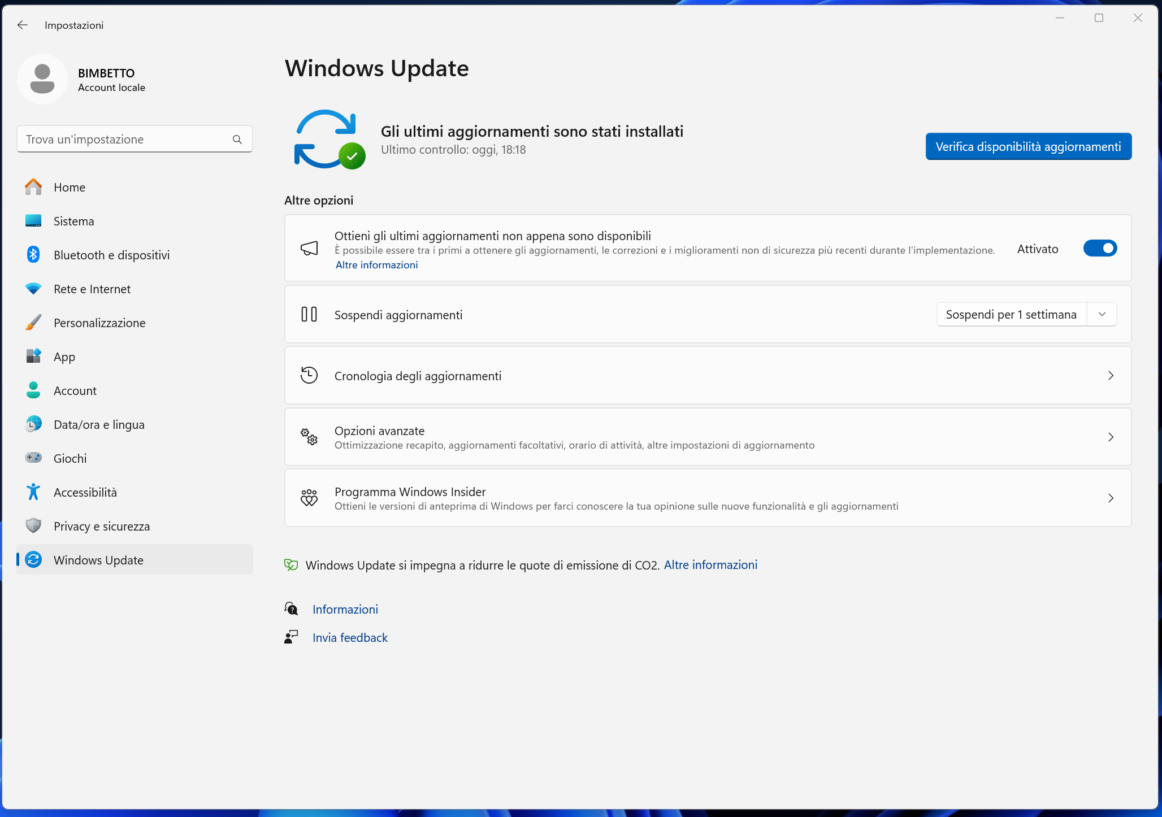
Task: Click the Bluetooth icon in sidebar
Action: coord(33,255)
